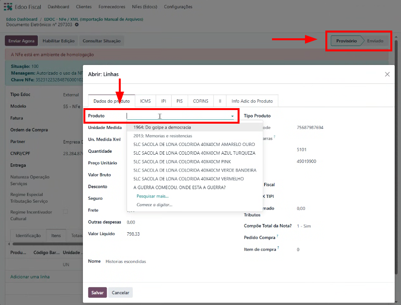This screenshot has width=401, height=305.
Task: Choose SLC SACOLA PINK product
Action: [x=195, y=161]
